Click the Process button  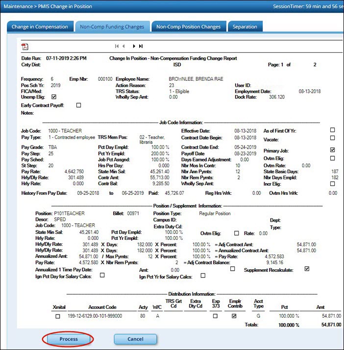click(68, 339)
